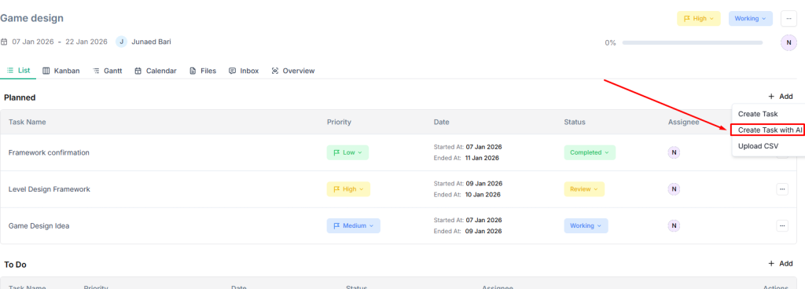Screen dimensions: 805x289
Task: Change Game Design Idea Medium priority
Action: (354, 226)
